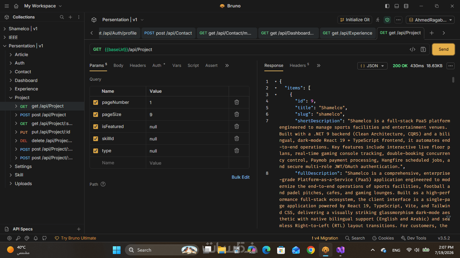The width and height of the screenshot is (460, 258).
Task: Expand the Presentation | v1 header dropdown
Action: (x=123, y=20)
